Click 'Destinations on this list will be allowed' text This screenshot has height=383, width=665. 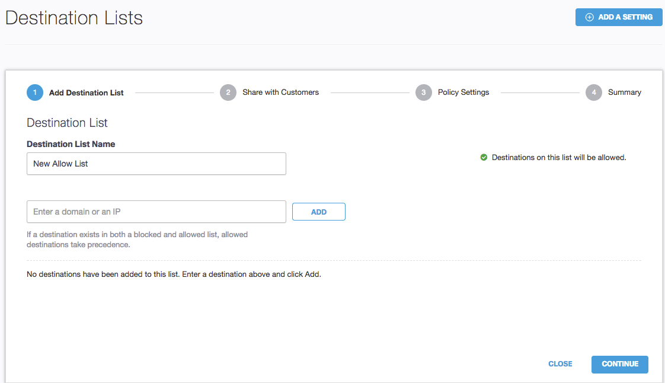tap(558, 157)
